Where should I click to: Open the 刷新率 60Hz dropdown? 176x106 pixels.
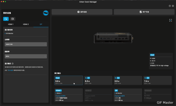[x=26, y=56]
